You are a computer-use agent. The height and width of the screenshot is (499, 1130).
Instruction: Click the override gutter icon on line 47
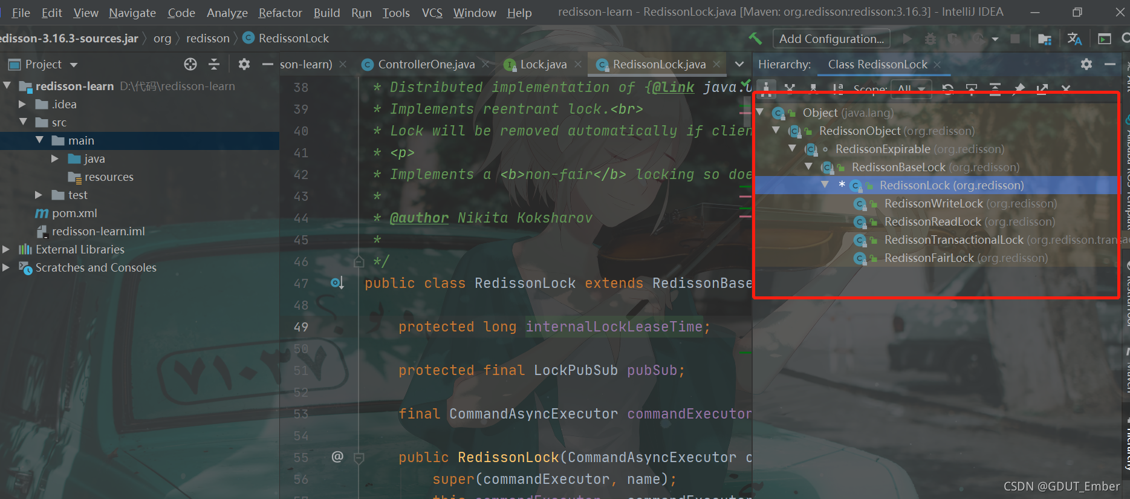coord(337,282)
